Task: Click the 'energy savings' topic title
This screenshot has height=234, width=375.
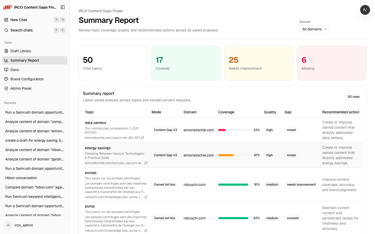Action: (x=98, y=148)
